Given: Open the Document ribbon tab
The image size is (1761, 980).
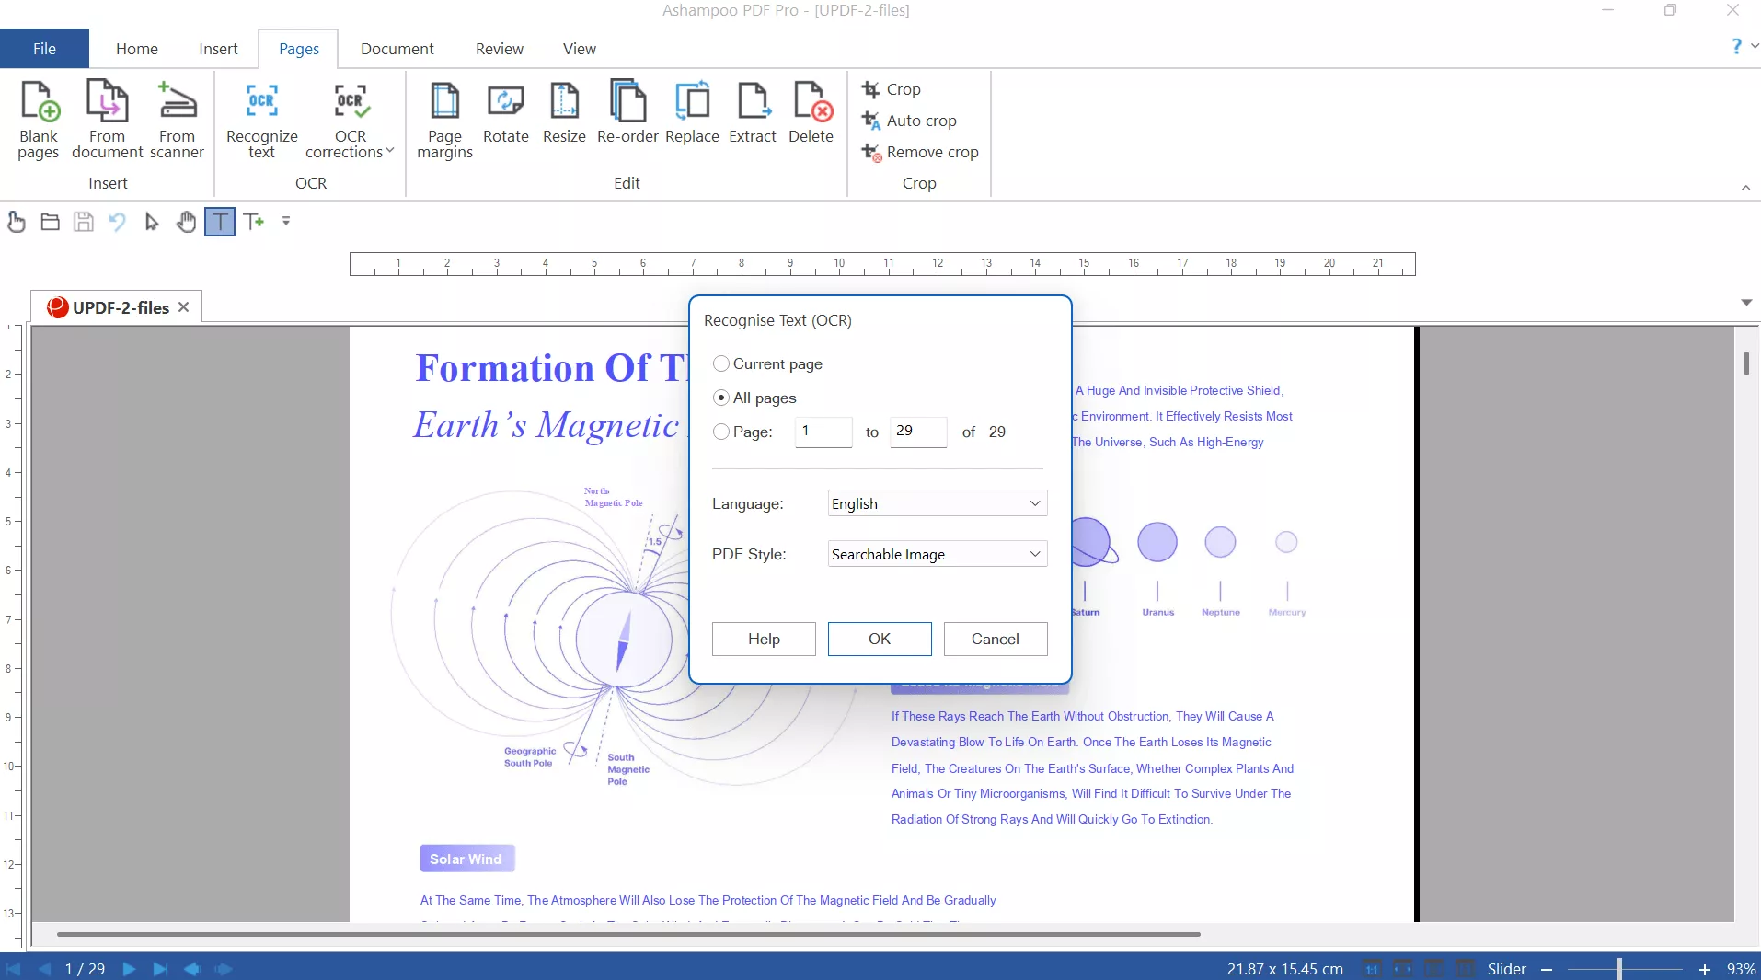Looking at the screenshot, I should [397, 48].
